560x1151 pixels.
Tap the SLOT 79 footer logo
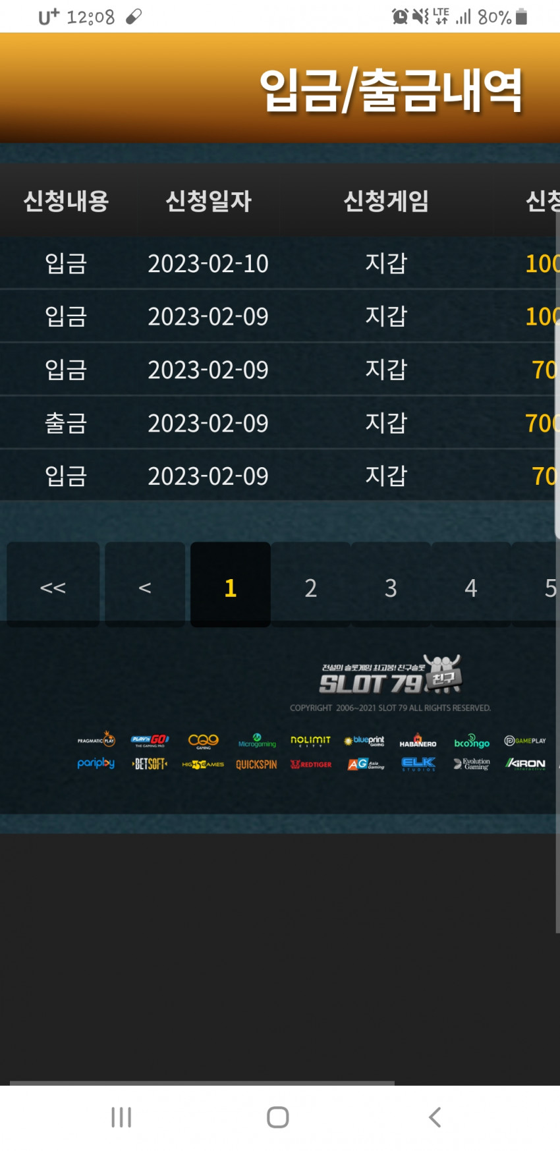[390, 675]
